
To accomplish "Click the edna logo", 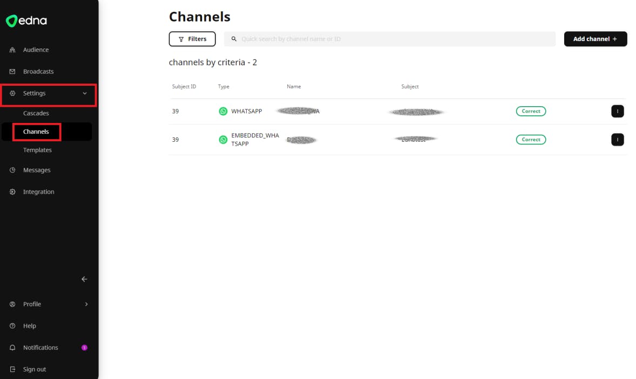I will 26,20.
